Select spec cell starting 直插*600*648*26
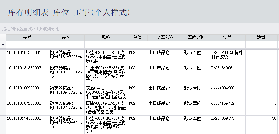The image size is (279, 134). coord(106,108)
